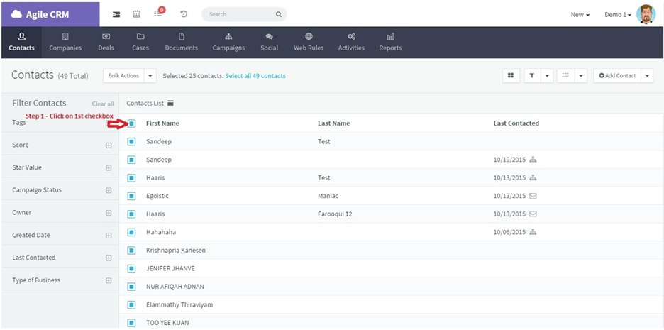Click network icon beside Haaris Test date

533,178
